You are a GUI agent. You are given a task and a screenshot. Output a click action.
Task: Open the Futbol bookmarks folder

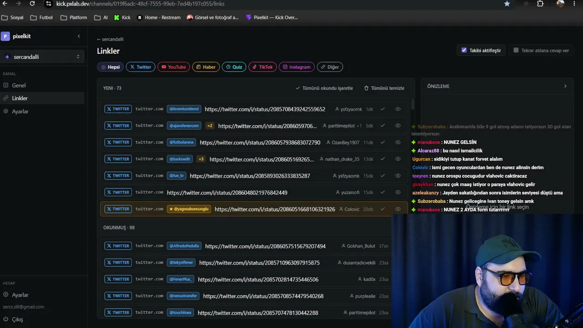(x=41, y=17)
